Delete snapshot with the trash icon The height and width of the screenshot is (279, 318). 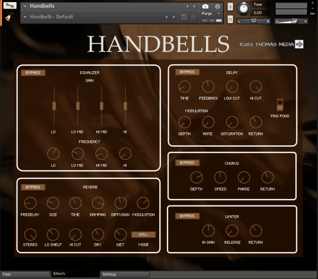coord(193,17)
